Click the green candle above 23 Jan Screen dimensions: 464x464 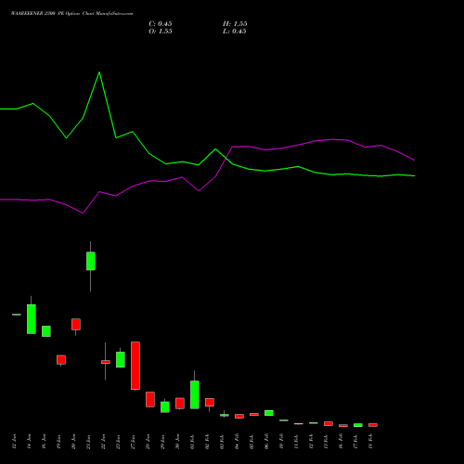121,359
